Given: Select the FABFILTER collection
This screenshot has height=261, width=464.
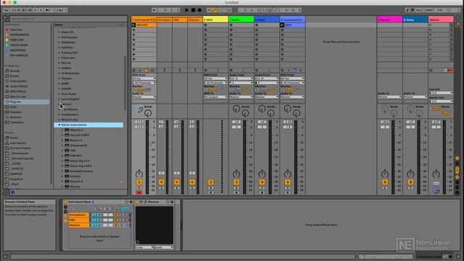Looking at the screenshot, I should [17, 40].
